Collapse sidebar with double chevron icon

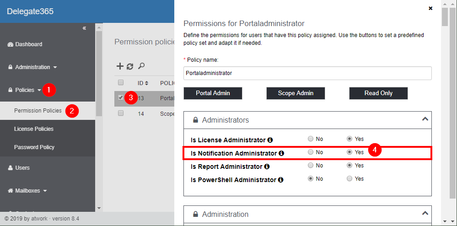(x=84, y=28)
